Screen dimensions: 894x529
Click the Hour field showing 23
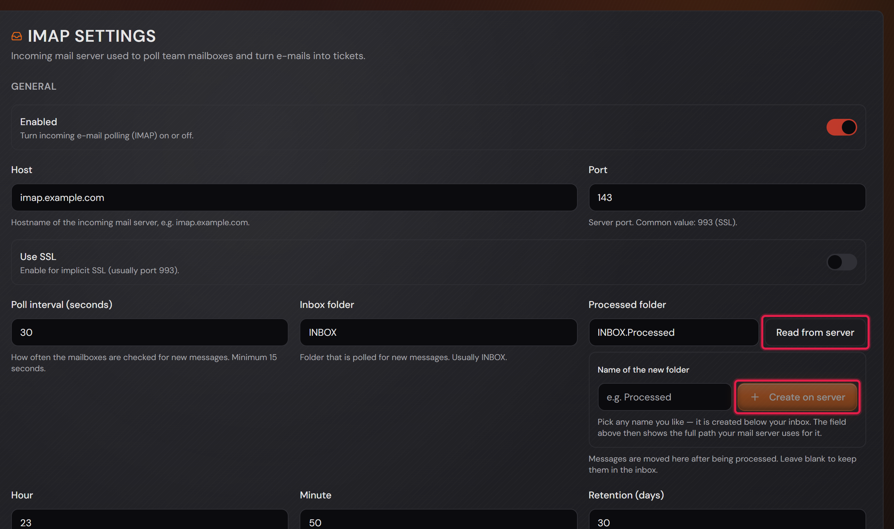[150, 519]
